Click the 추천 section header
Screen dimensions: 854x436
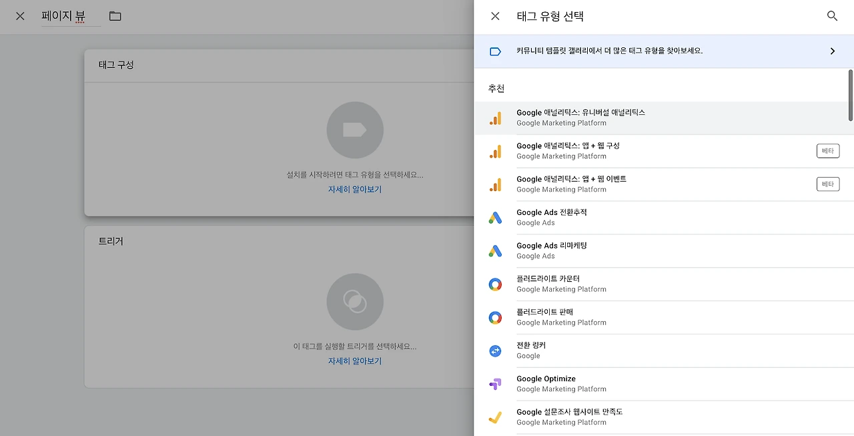pyautogui.click(x=496, y=89)
